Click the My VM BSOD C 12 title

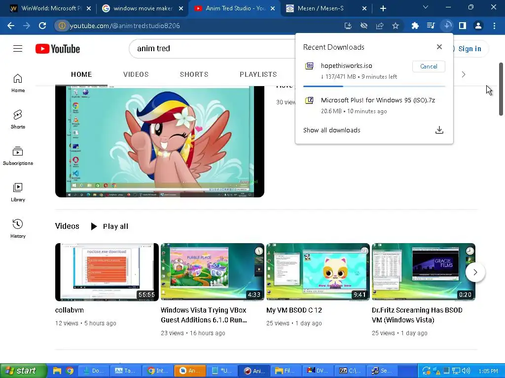pos(294,310)
